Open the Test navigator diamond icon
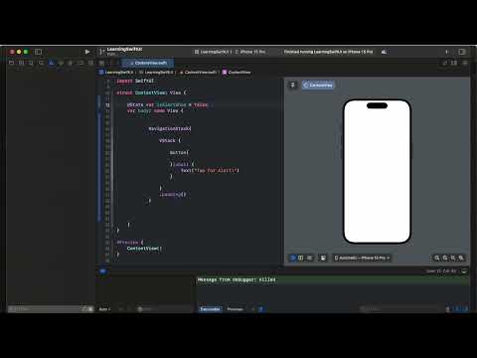The width and height of the screenshot is (477, 358). [x=61, y=63]
